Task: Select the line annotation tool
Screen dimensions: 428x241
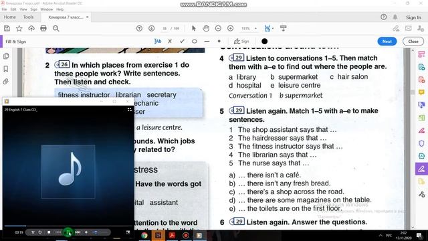Action: point(207,42)
